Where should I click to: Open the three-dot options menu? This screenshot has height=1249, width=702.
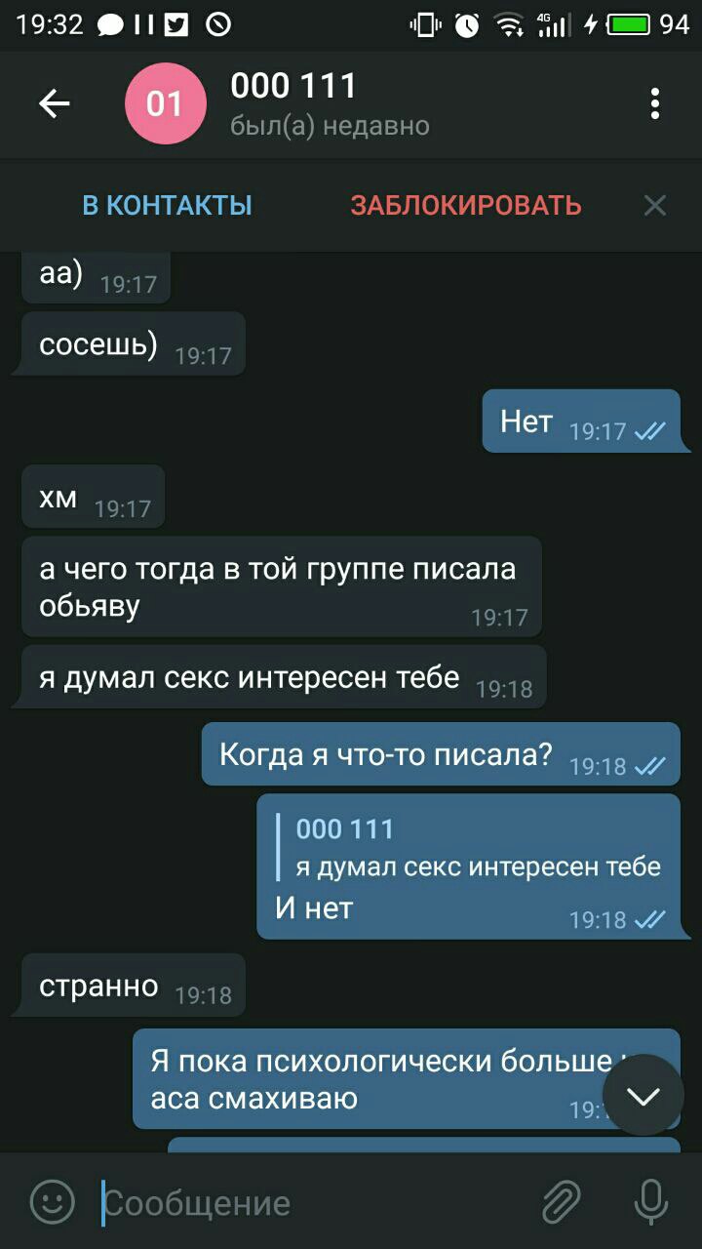(x=655, y=103)
